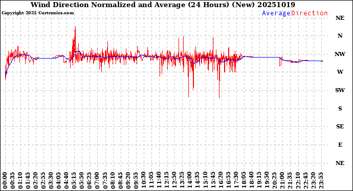
Task: Click the NW axis label
Action: point(340,54)
